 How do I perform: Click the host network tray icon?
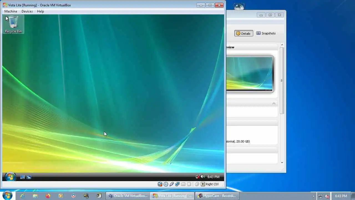[x=320, y=196]
